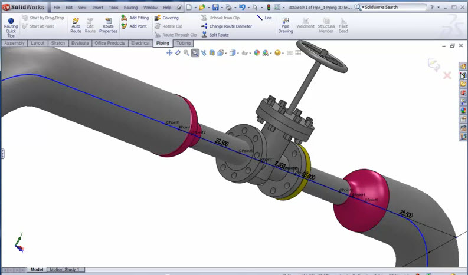Click the Select cursor icon
The image size is (468, 275).
click(x=255, y=7)
